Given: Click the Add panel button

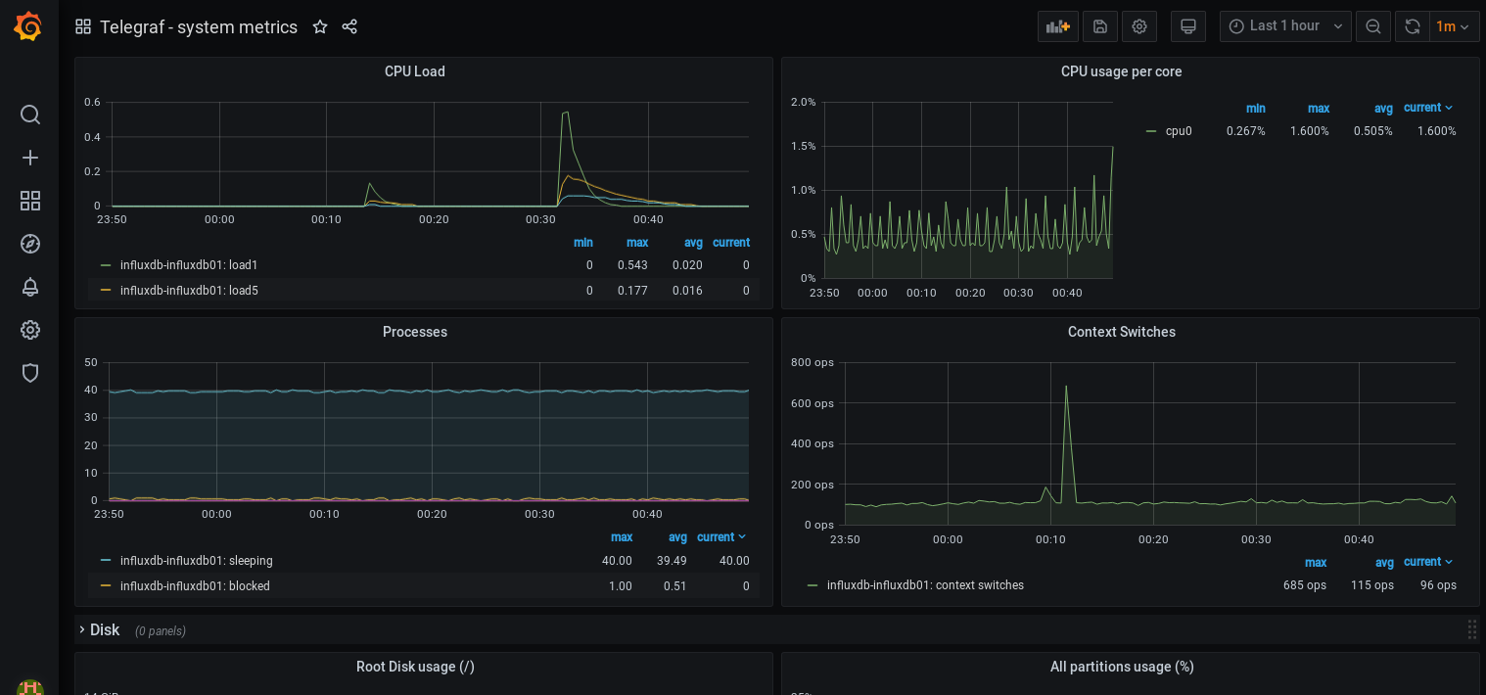Looking at the screenshot, I should click(x=1057, y=26).
